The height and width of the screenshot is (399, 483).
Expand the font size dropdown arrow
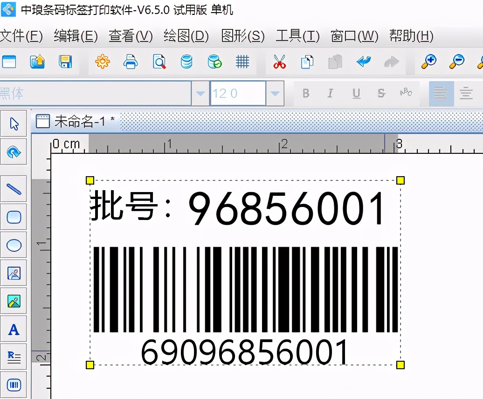point(275,93)
